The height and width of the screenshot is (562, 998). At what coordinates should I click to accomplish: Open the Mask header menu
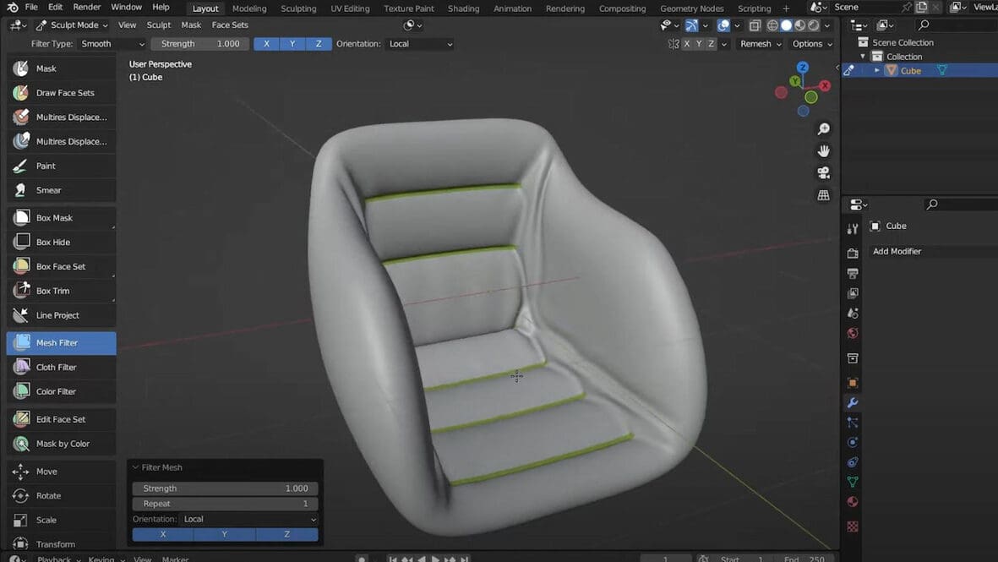point(191,25)
